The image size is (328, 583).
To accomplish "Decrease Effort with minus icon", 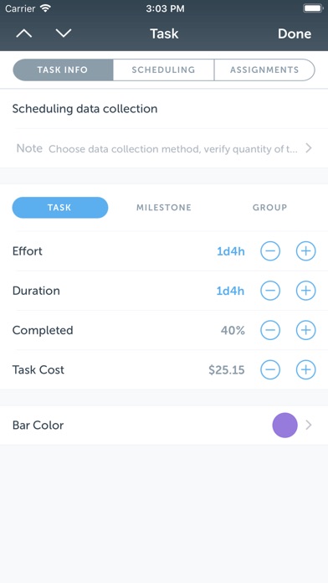I will pos(270,251).
